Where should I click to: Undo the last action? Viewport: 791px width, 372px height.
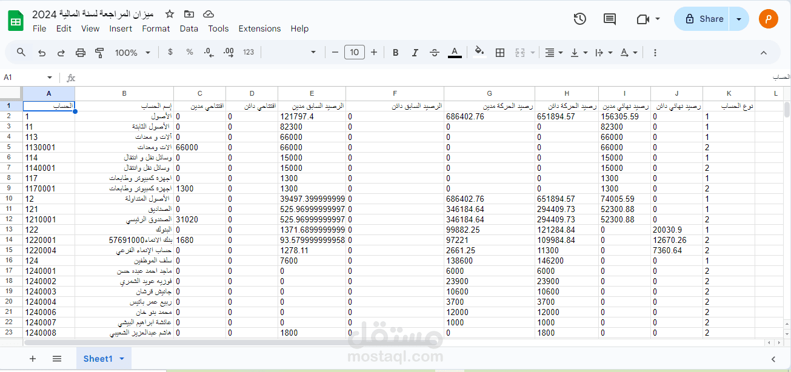click(42, 53)
